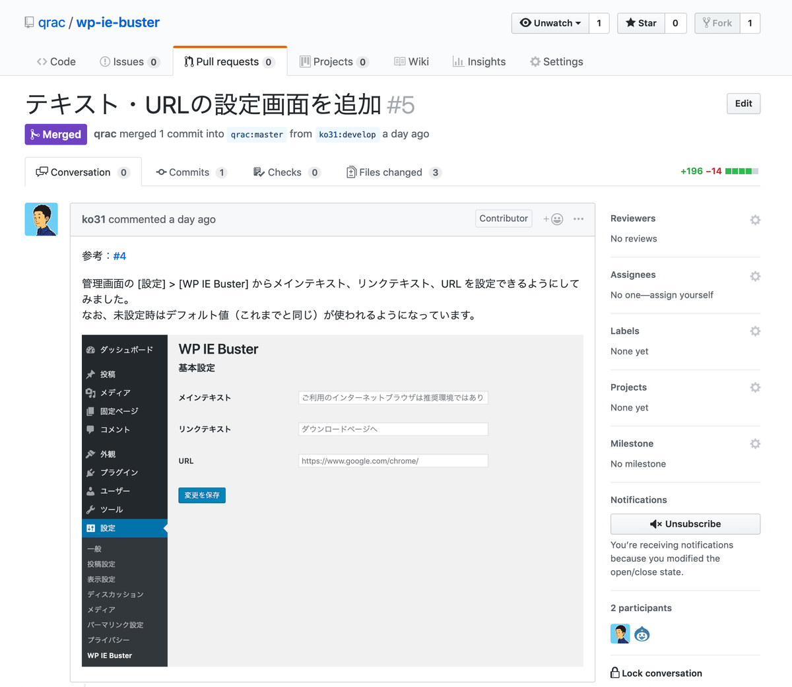Click the second participant avatar
This screenshot has width=792, height=687.
642,634
